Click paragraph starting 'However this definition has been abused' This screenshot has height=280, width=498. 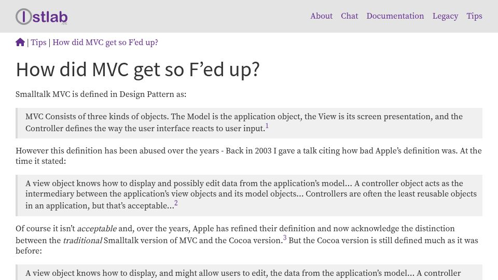coord(248,156)
